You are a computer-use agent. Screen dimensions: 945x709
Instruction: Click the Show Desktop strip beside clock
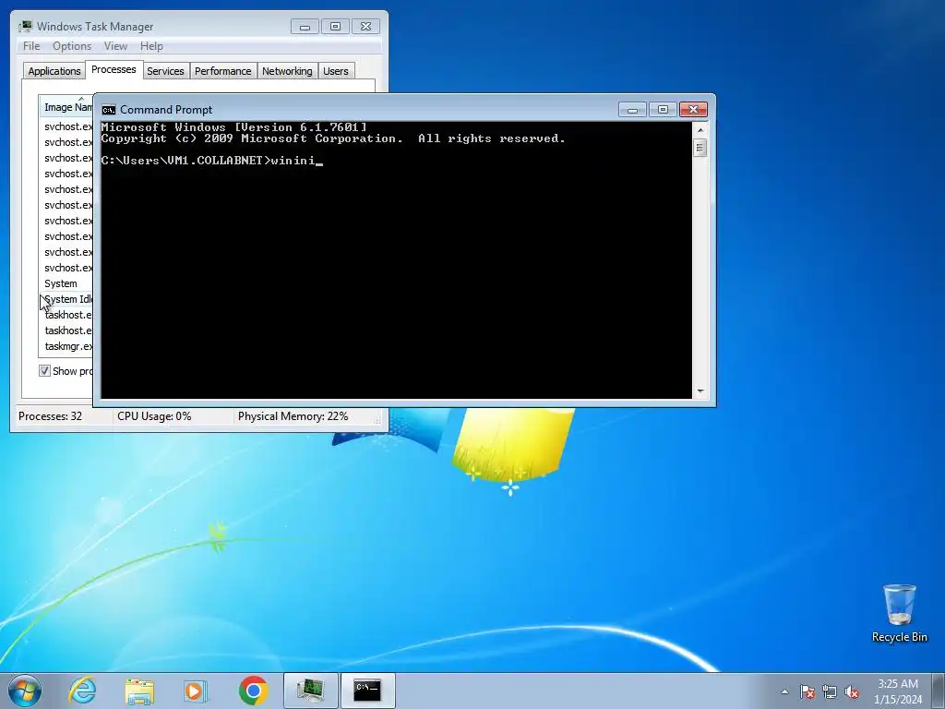[940, 691]
